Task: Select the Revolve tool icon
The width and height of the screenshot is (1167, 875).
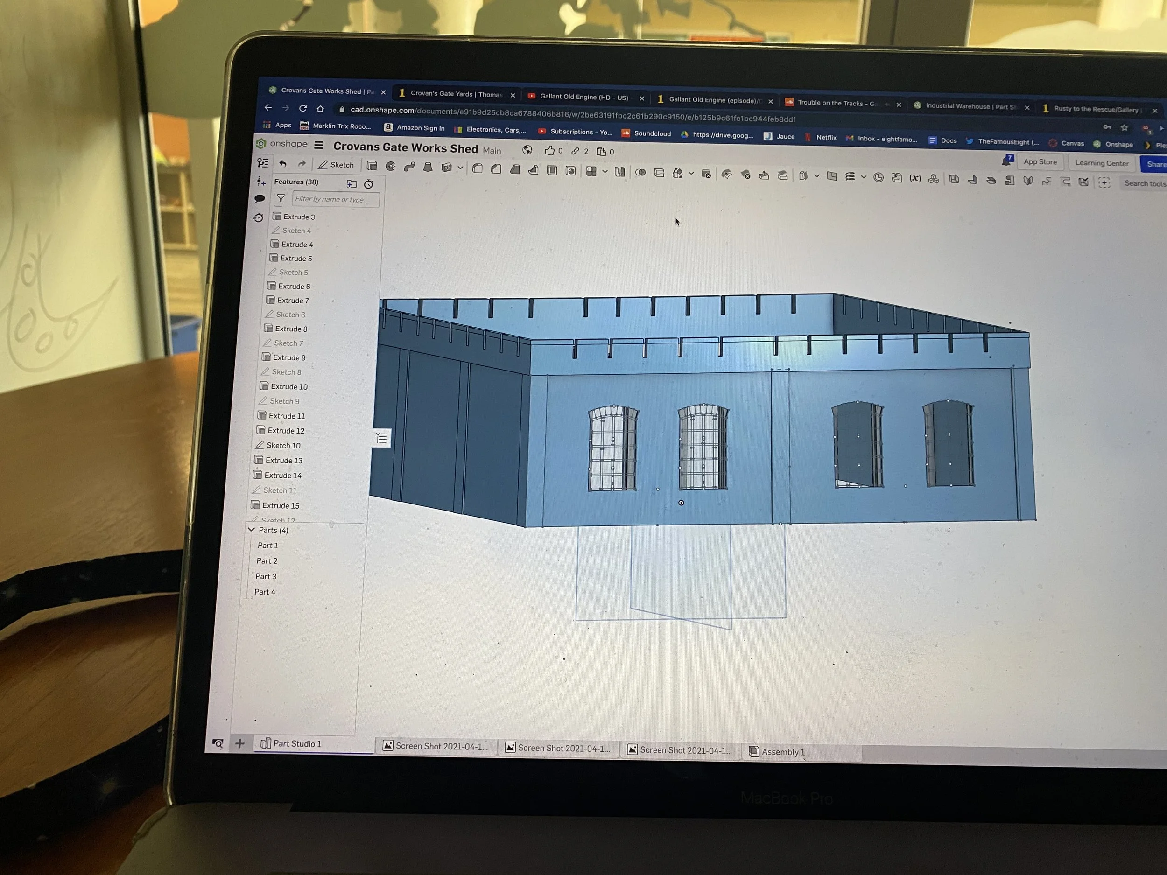Action: click(390, 166)
